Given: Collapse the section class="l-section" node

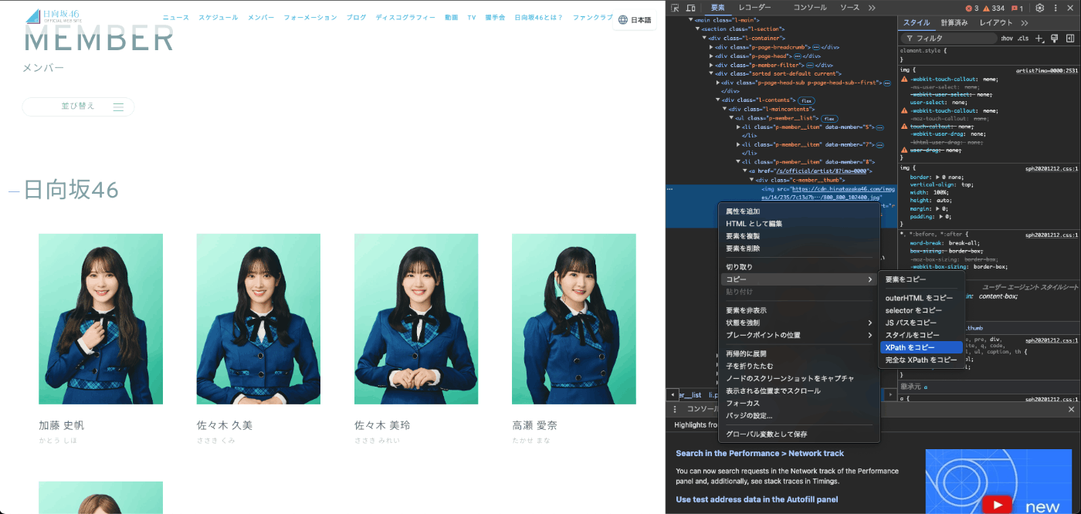Looking at the screenshot, I should [x=697, y=29].
